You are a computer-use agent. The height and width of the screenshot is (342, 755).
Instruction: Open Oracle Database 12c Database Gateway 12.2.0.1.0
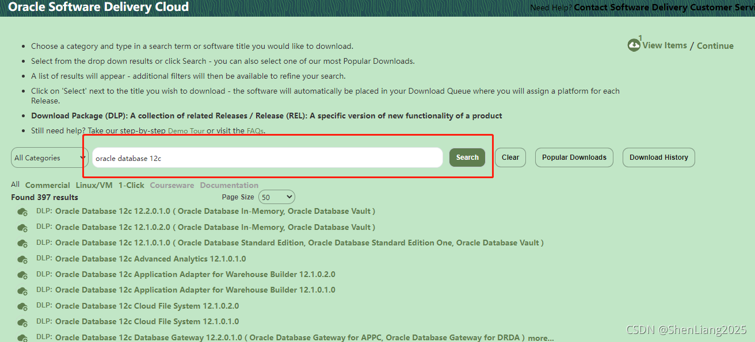[290, 337]
